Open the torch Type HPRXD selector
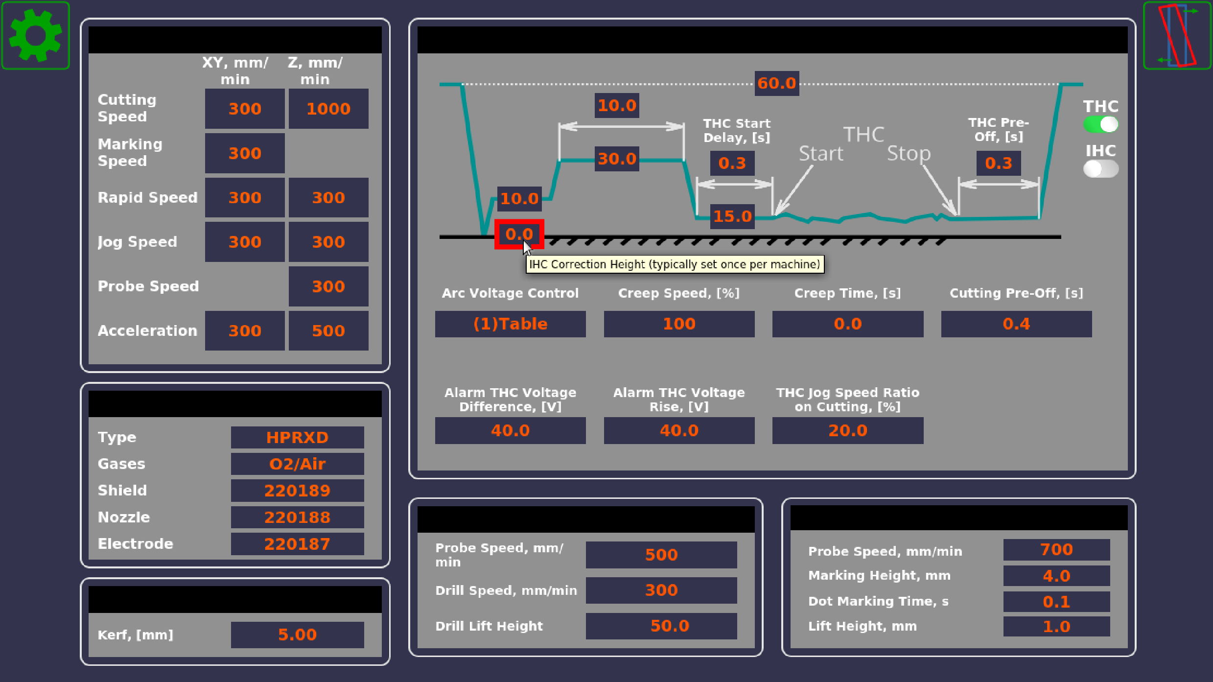This screenshot has width=1213, height=682. pos(297,437)
